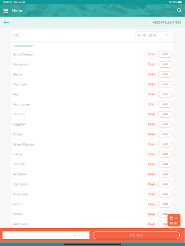
Task: Increase quantity with the plus button
Action: tap(75, 235)
